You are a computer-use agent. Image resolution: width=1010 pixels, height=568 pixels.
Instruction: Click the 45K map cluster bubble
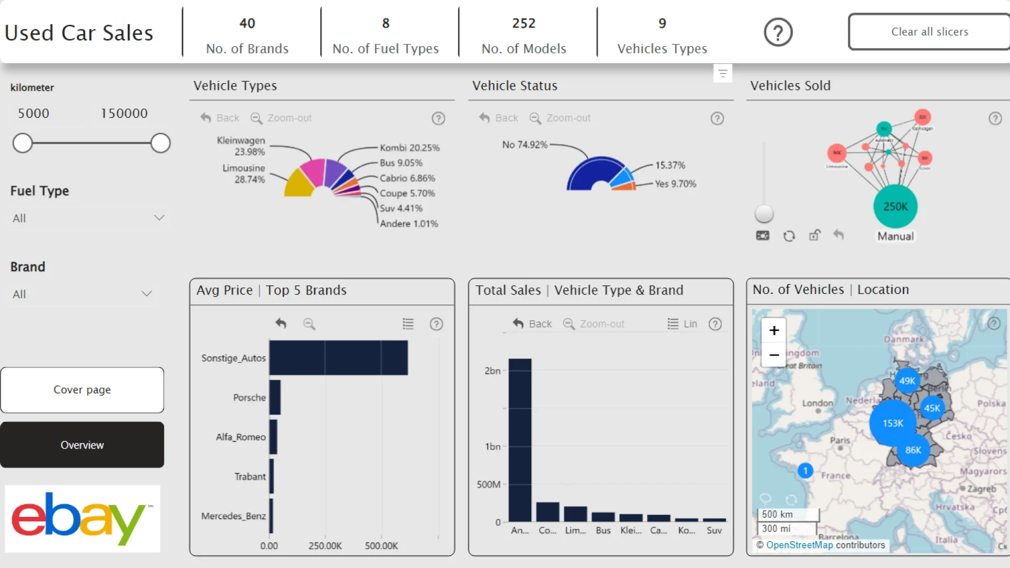tap(932, 408)
